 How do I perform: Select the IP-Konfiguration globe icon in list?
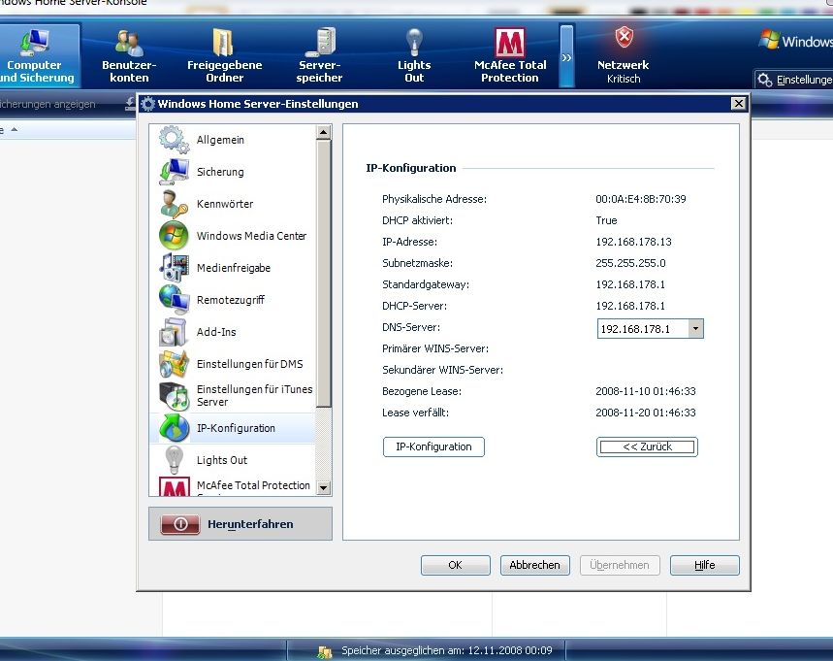click(x=174, y=428)
